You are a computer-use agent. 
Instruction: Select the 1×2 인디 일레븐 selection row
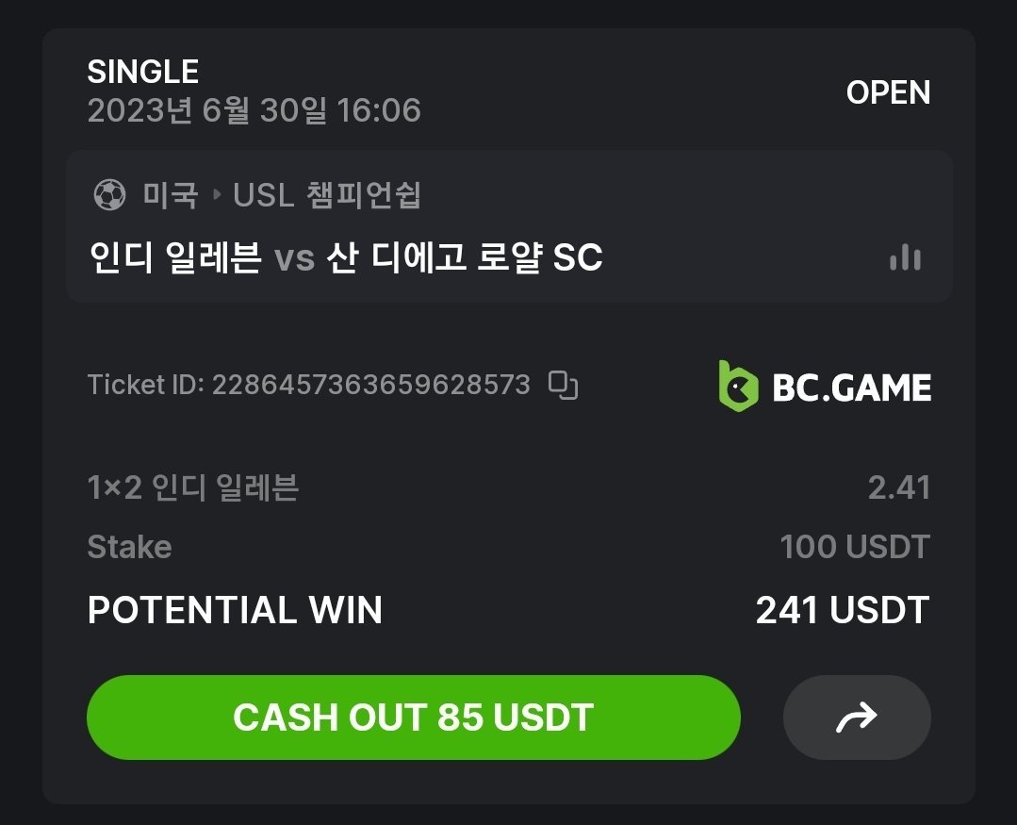(192, 488)
